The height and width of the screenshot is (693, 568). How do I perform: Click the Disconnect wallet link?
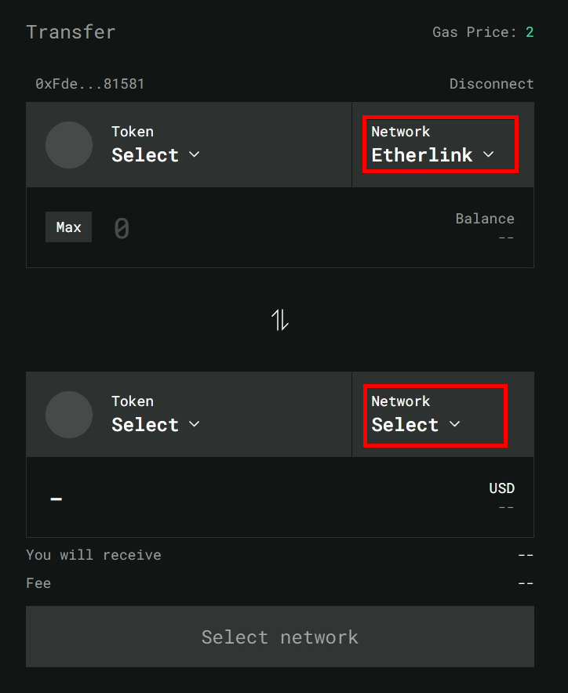coord(491,84)
